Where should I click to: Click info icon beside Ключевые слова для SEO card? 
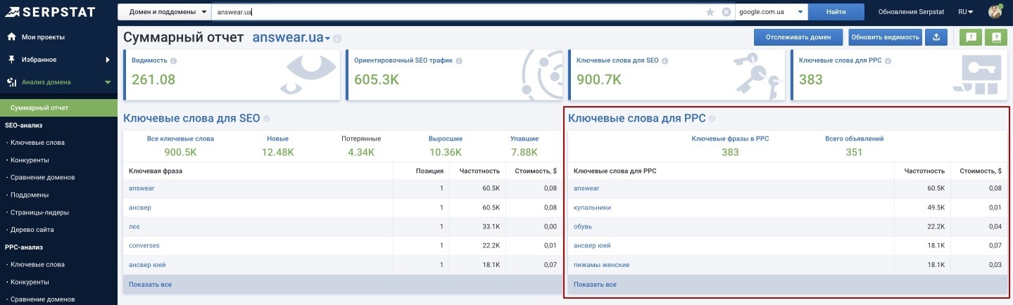(665, 61)
